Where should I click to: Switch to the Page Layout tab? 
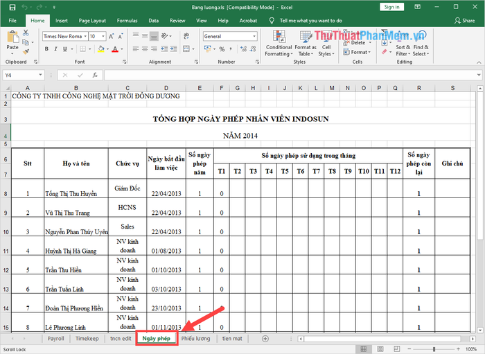point(92,21)
